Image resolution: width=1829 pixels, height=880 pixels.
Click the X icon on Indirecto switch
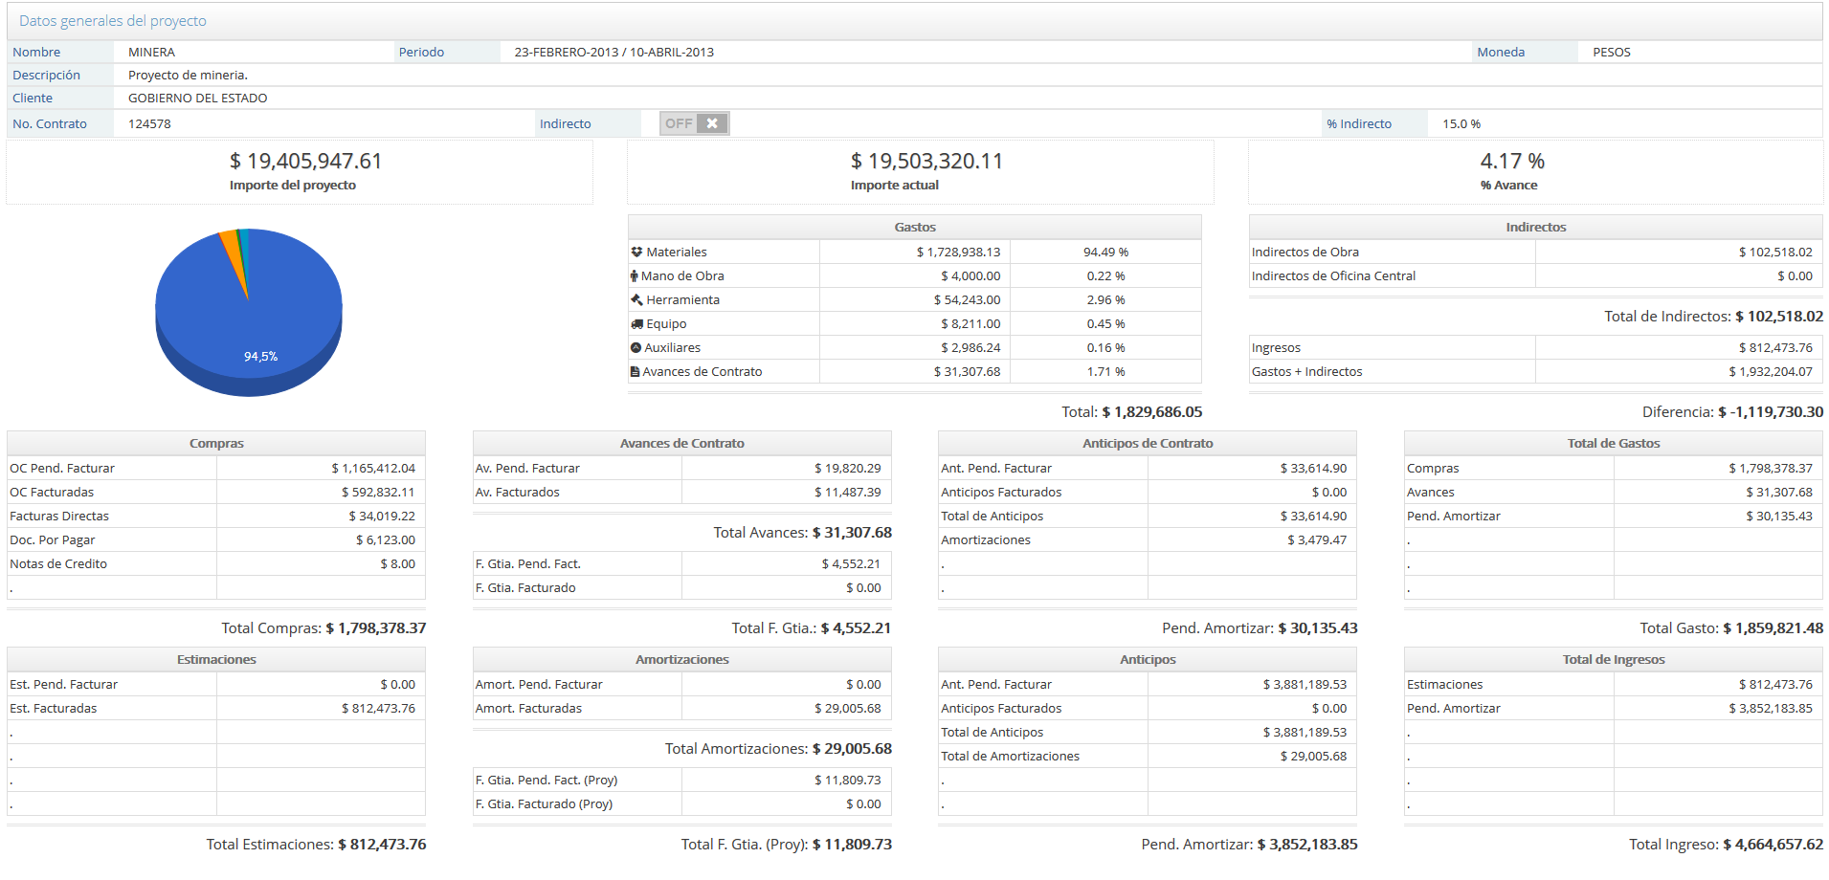712,123
